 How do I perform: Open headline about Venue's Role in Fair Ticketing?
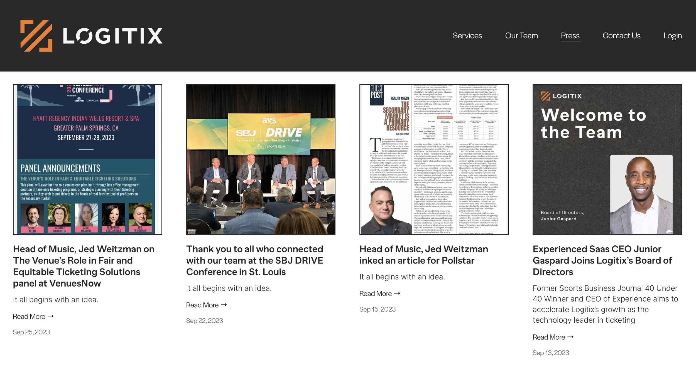click(84, 266)
